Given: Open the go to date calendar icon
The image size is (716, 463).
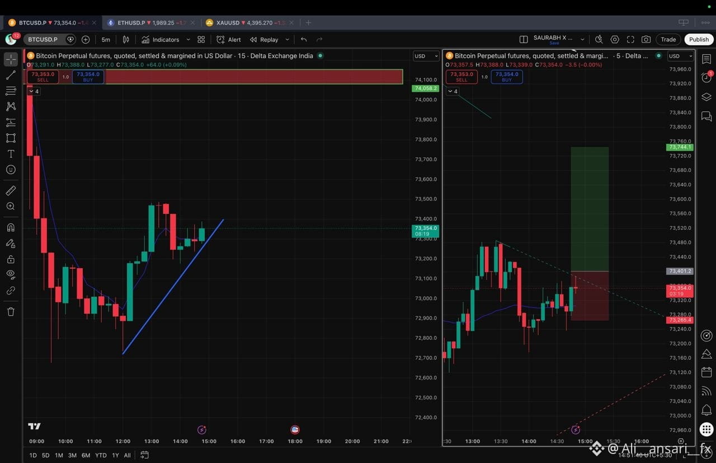Looking at the screenshot, I should pyautogui.click(x=145, y=455).
